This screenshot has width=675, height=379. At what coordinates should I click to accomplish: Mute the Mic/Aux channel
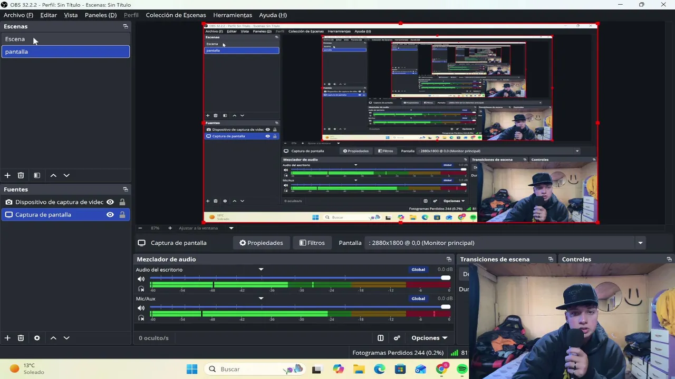[141, 308]
